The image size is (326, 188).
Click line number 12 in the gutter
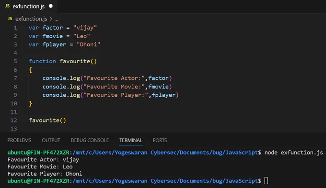coord(14,121)
